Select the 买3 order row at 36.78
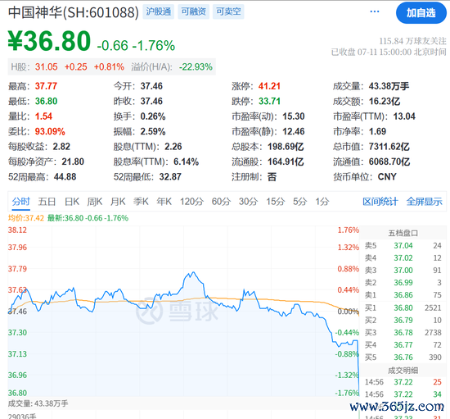 [403, 333]
